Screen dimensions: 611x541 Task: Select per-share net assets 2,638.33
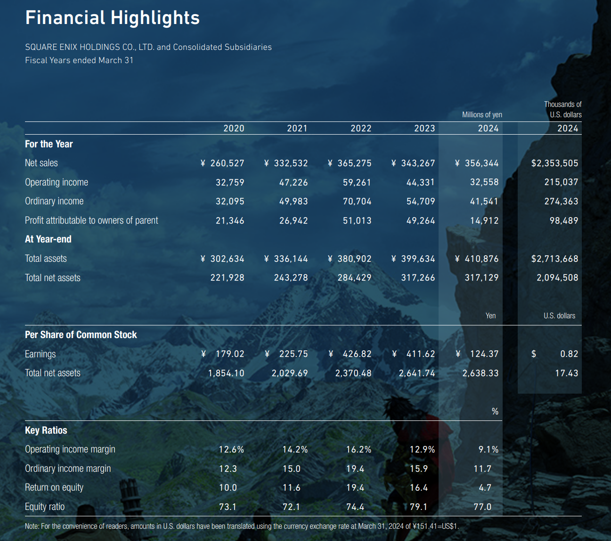tap(481, 373)
